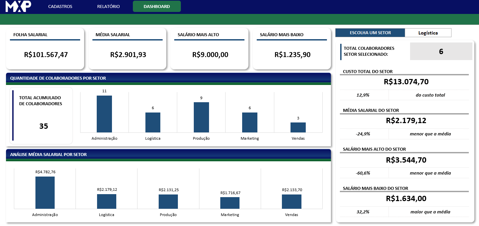
Task: Select the sector total collaborators box showing 6
Action: 441,51
